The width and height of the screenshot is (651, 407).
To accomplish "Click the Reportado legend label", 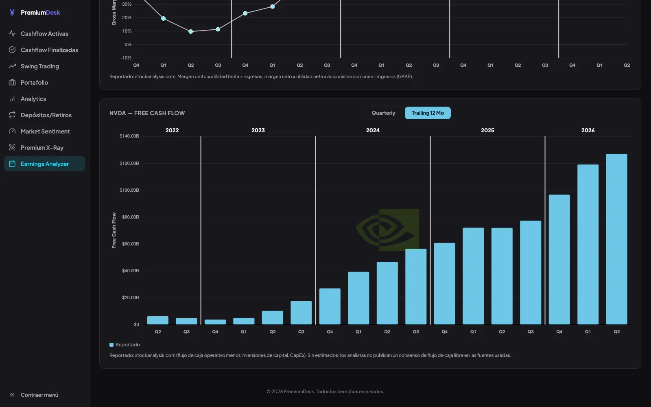I will [128, 345].
